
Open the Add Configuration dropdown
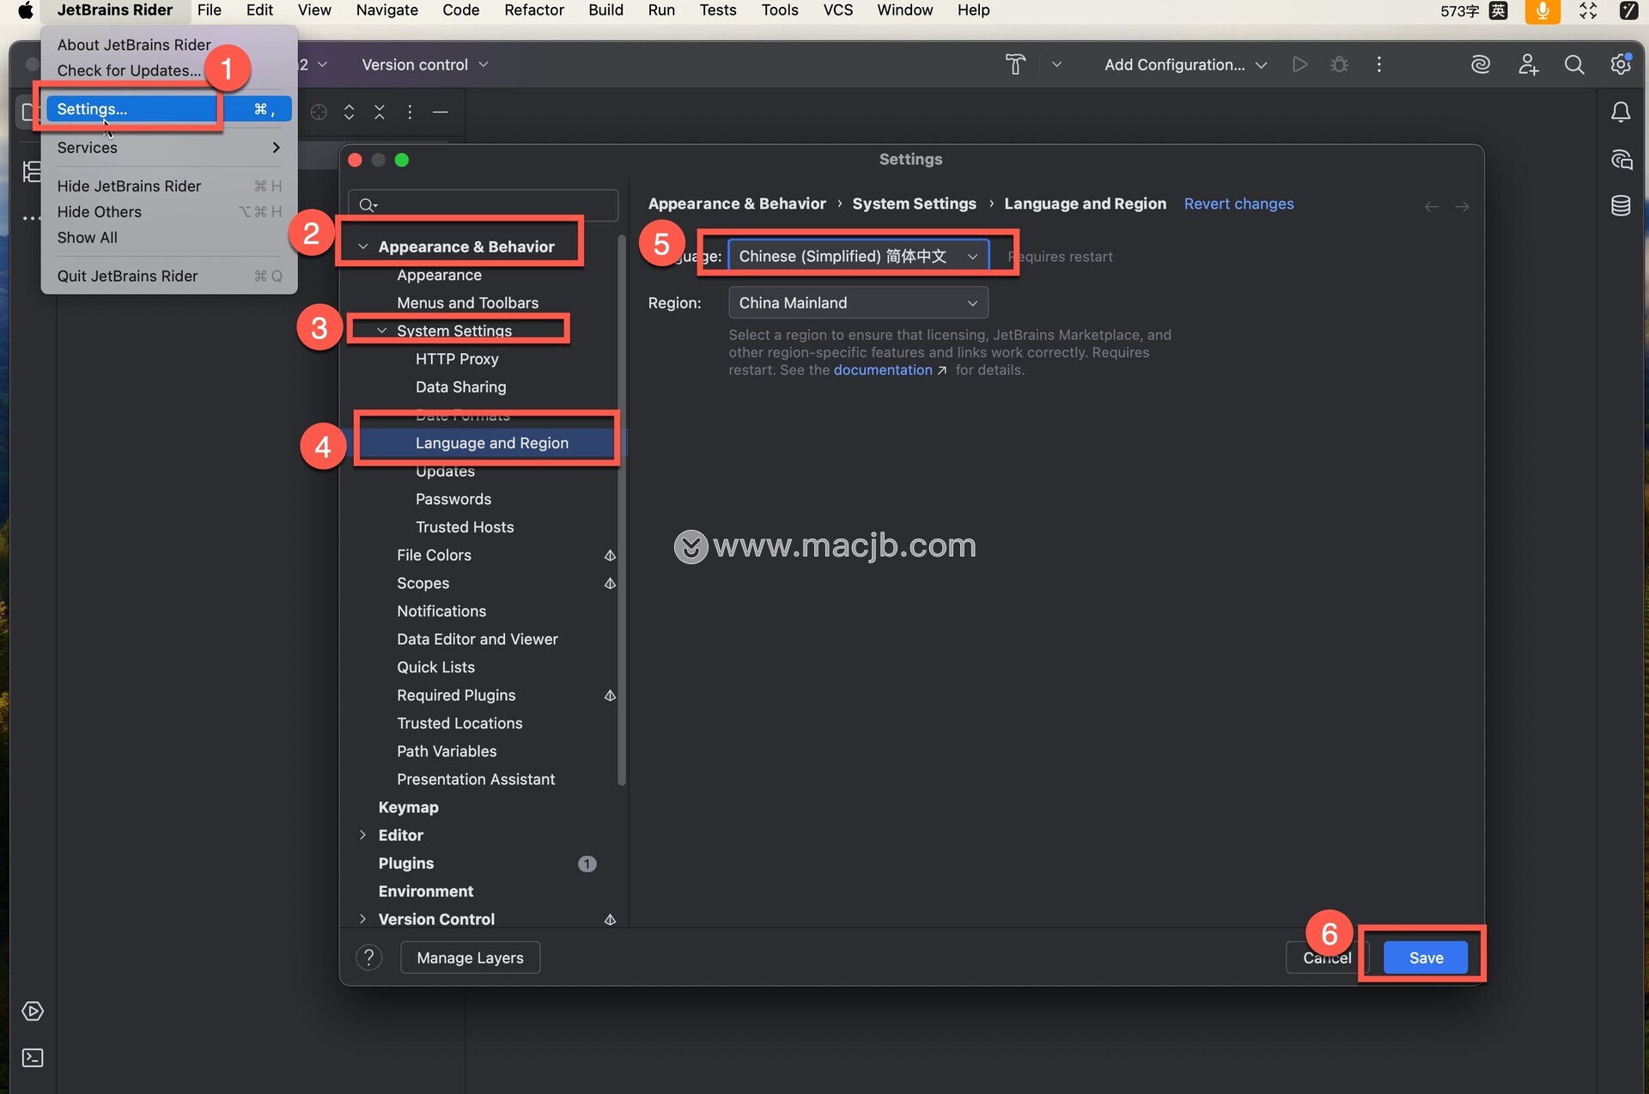1185,64
